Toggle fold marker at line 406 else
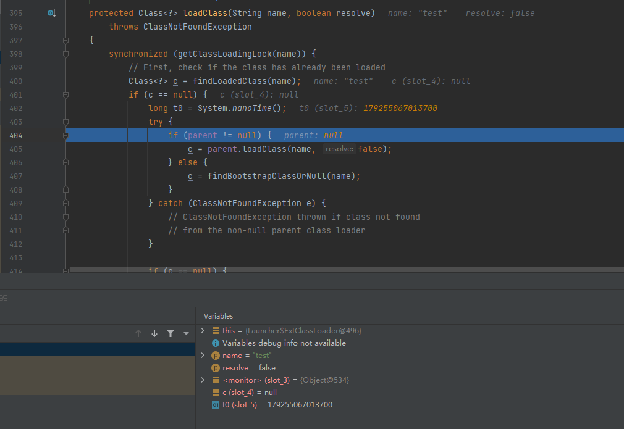The width and height of the screenshot is (624, 429). 65,162
